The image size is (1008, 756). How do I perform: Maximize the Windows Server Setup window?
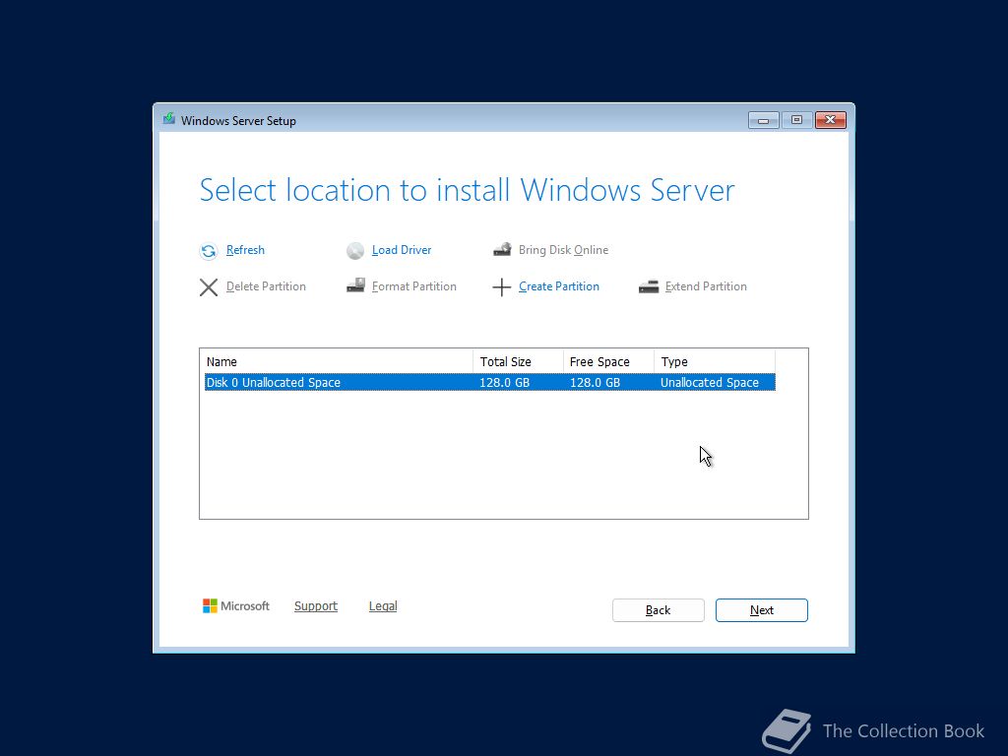click(x=796, y=120)
